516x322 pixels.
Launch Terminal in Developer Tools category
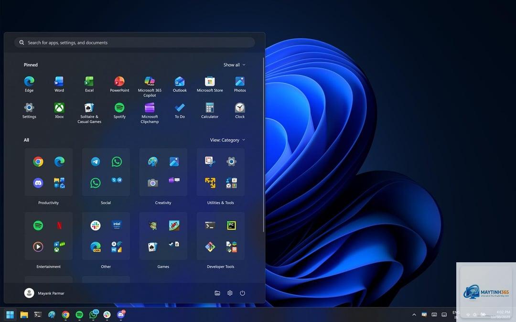[x=210, y=225]
